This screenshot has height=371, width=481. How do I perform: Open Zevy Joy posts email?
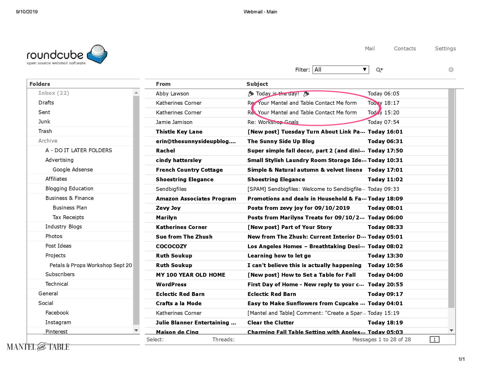296,208
